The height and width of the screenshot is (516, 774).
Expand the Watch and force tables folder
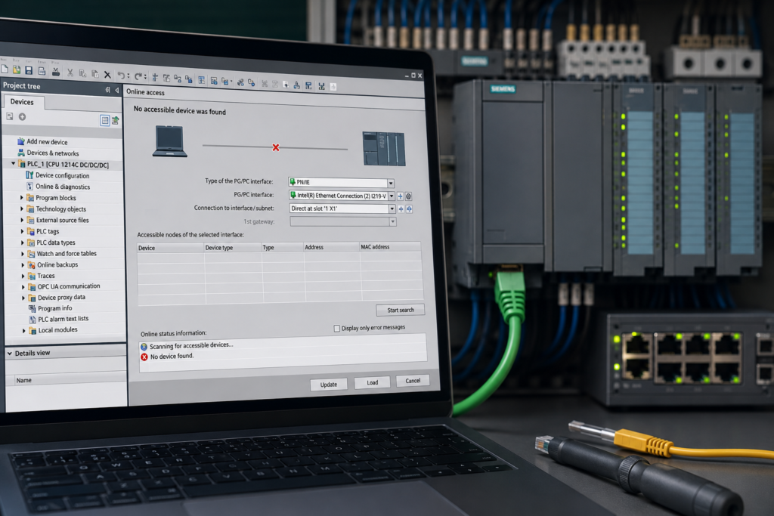click(x=23, y=254)
